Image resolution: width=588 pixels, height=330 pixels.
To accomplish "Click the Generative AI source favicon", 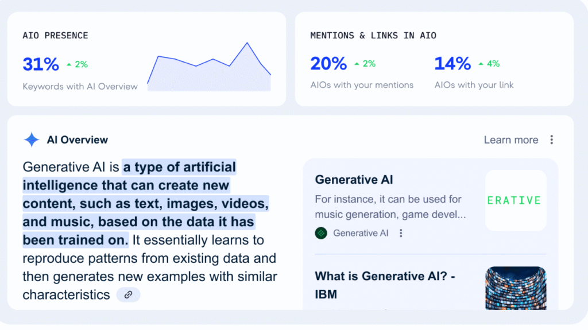I will point(321,233).
